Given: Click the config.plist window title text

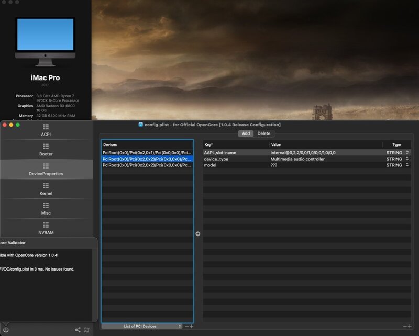Looking at the screenshot, I should 213,125.
